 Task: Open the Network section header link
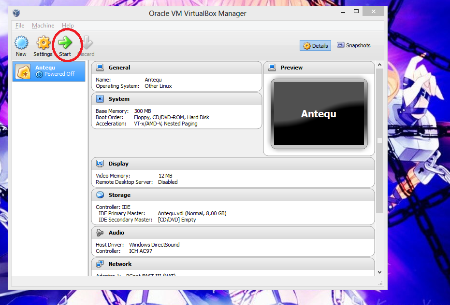click(120, 264)
